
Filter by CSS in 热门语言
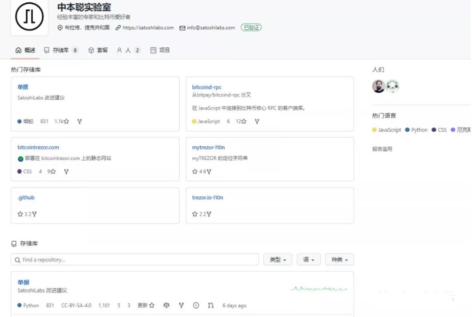pyautogui.click(x=439, y=130)
